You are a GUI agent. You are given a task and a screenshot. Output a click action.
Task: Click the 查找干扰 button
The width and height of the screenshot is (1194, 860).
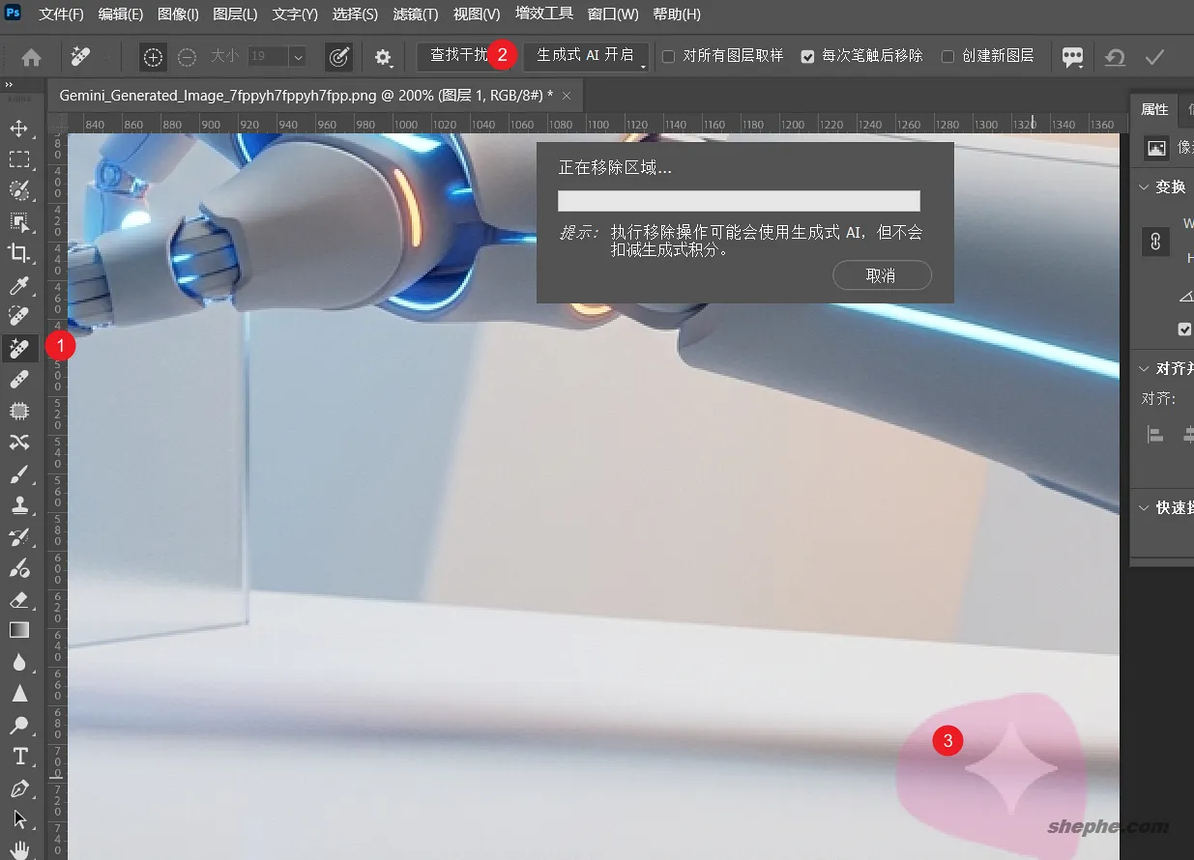457,56
